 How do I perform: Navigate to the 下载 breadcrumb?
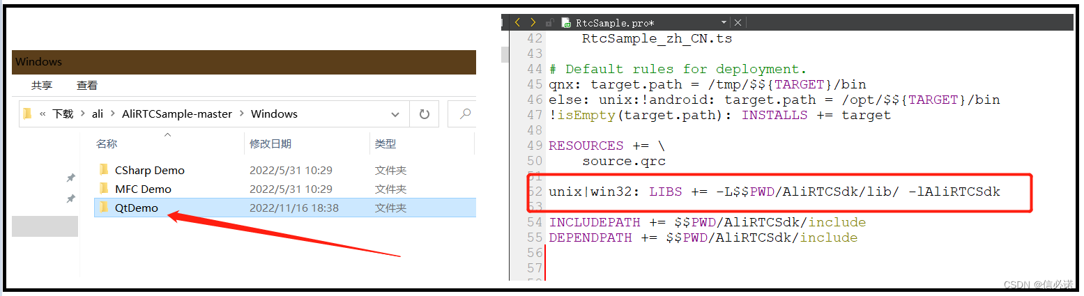click(63, 114)
